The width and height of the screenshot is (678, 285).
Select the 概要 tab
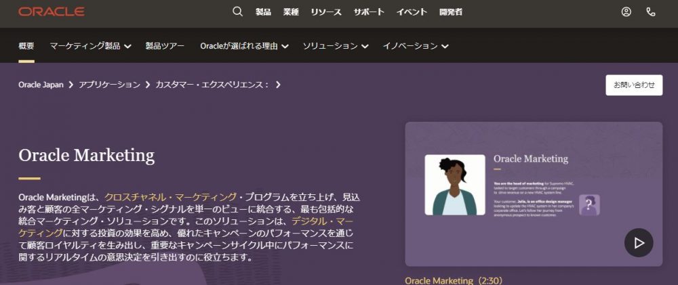click(26, 46)
